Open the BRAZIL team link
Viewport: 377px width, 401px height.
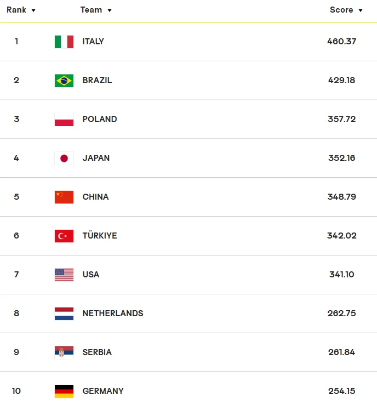pos(97,80)
